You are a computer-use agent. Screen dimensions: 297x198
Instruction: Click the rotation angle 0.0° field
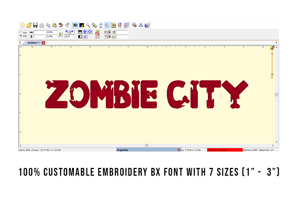(69, 36)
